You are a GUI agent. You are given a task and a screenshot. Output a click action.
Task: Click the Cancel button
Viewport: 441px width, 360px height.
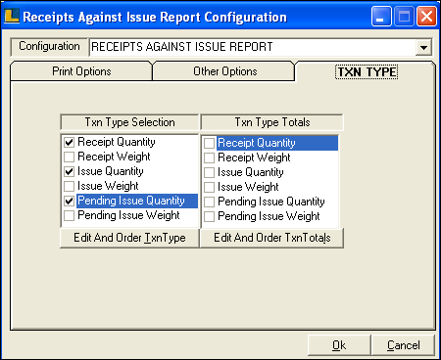click(x=403, y=345)
